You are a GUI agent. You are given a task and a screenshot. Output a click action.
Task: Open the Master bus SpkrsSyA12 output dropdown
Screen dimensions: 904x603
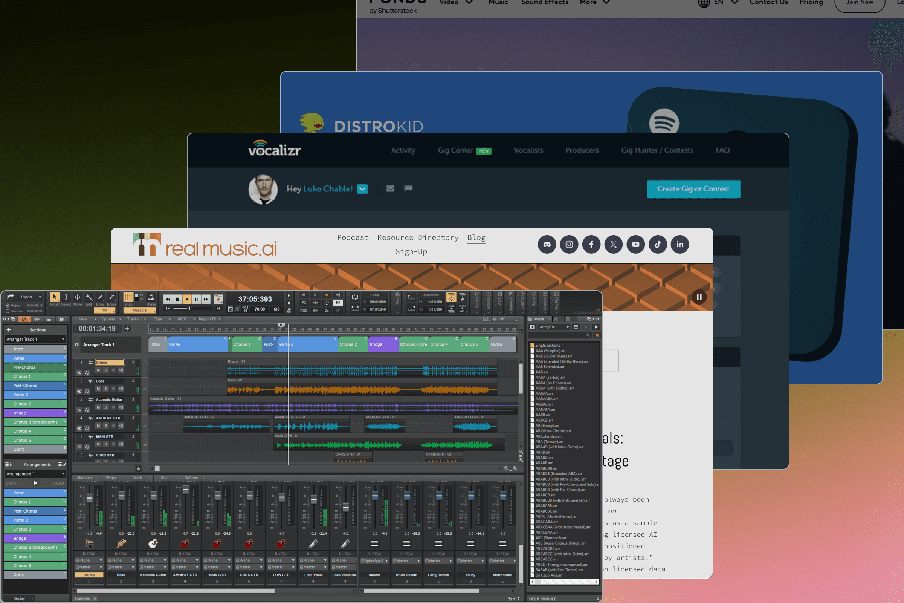point(374,561)
